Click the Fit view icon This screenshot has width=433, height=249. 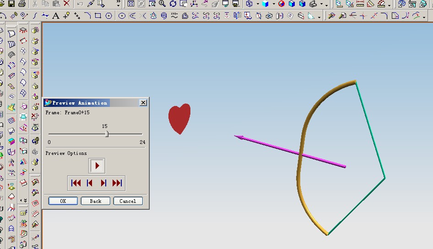(x=131, y=4)
